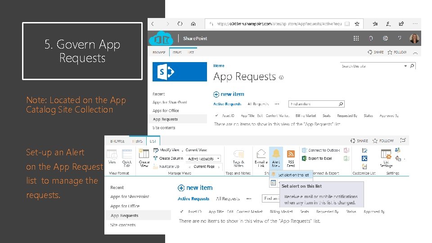Click the web notes pen icon

(x=388, y=24)
